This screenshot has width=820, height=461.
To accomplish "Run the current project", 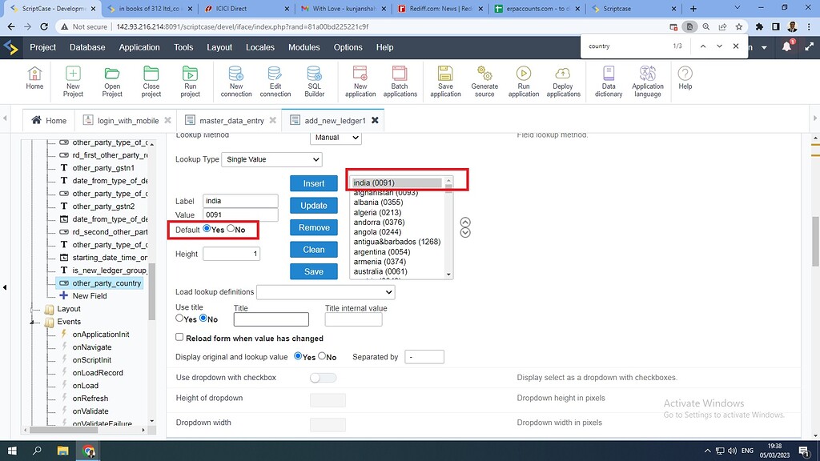I will [x=190, y=80].
